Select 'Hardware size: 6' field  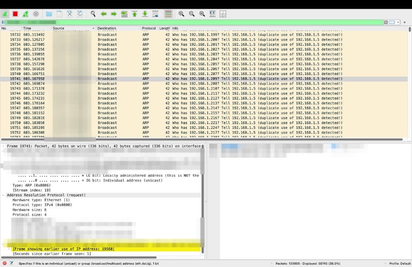click(29, 210)
